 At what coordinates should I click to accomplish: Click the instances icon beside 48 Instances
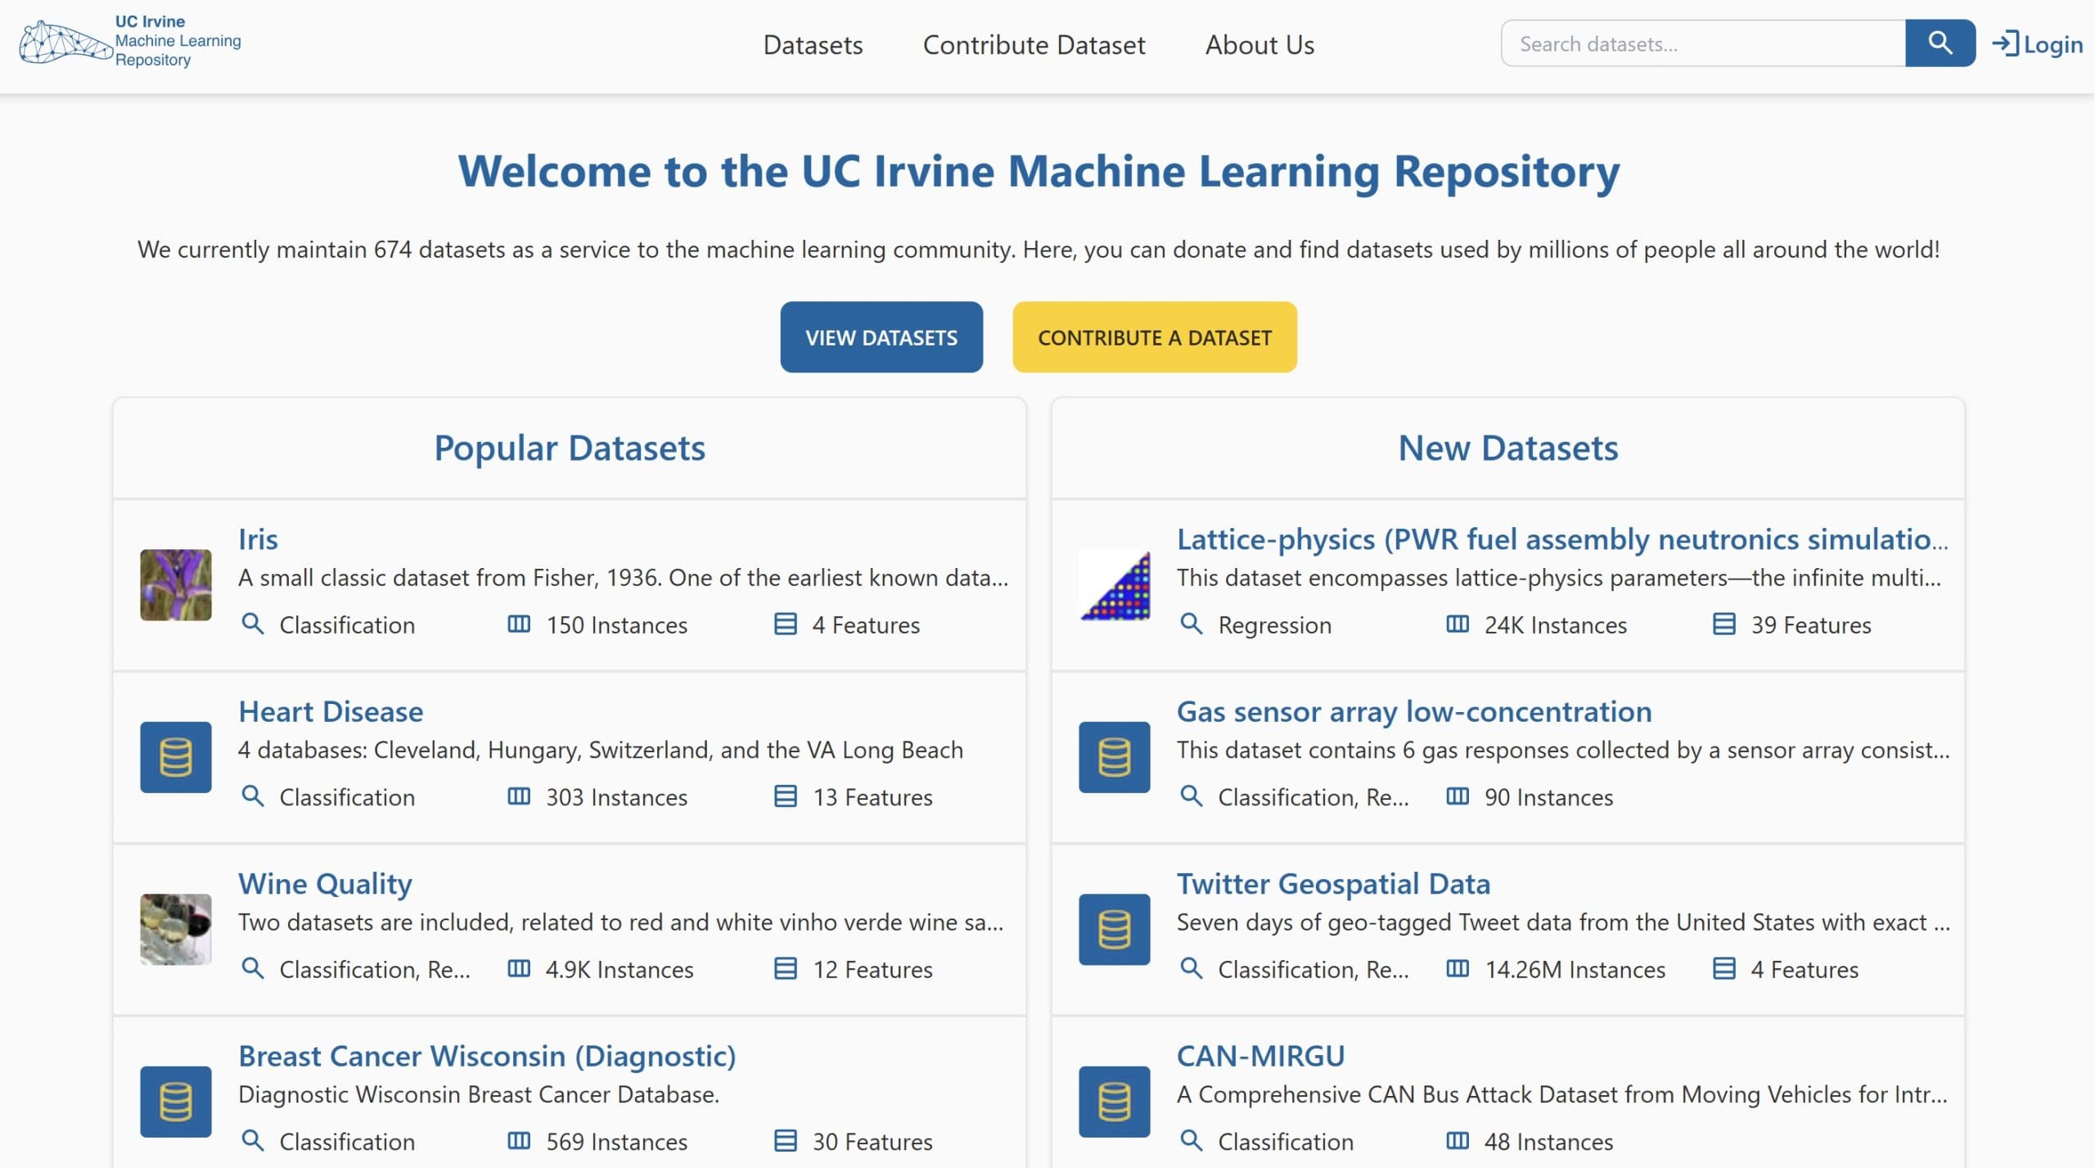1457,1140
